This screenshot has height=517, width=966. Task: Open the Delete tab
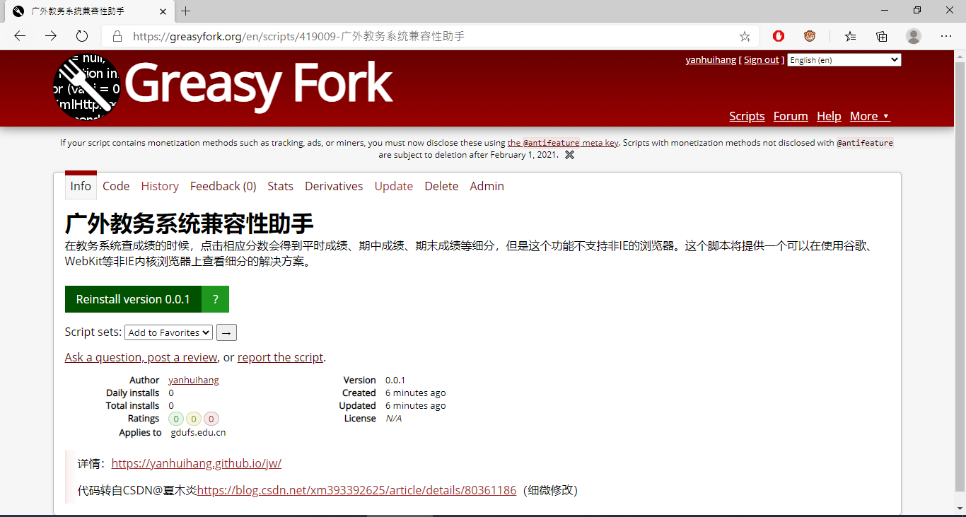441,186
